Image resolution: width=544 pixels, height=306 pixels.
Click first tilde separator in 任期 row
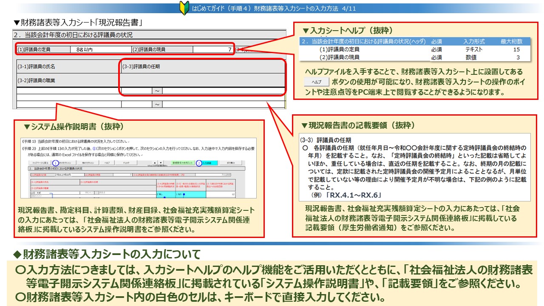pos(157,91)
